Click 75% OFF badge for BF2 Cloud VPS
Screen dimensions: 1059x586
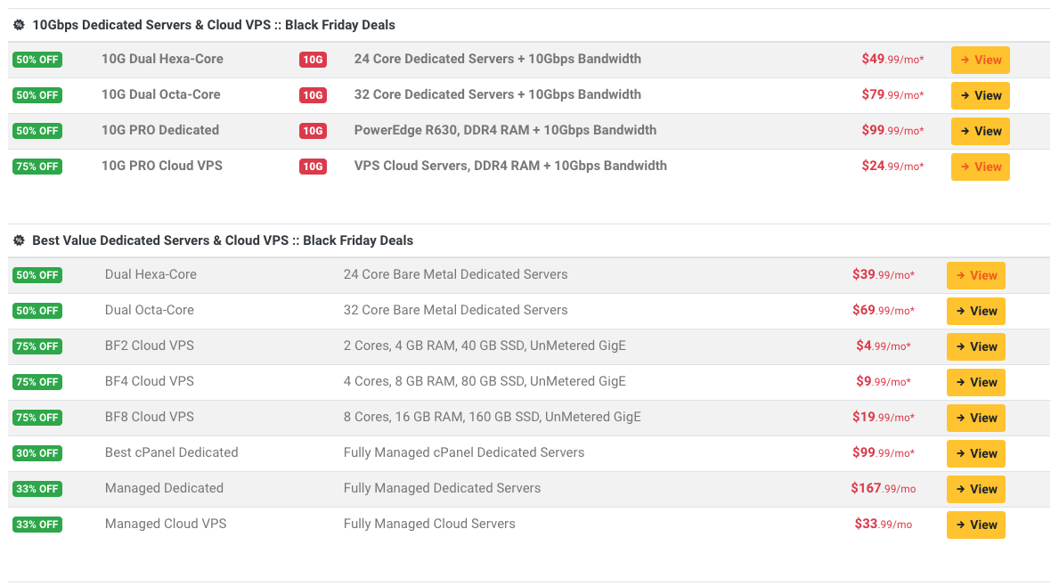[37, 346]
